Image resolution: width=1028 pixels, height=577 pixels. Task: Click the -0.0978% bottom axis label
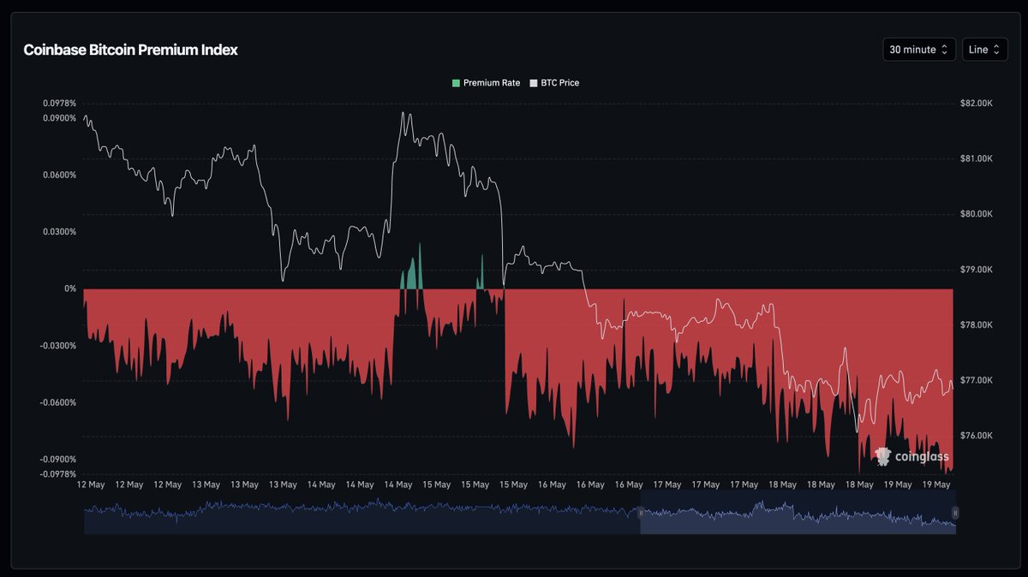tap(58, 474)
